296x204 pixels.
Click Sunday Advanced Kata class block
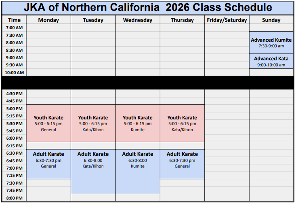pos(271,62)
